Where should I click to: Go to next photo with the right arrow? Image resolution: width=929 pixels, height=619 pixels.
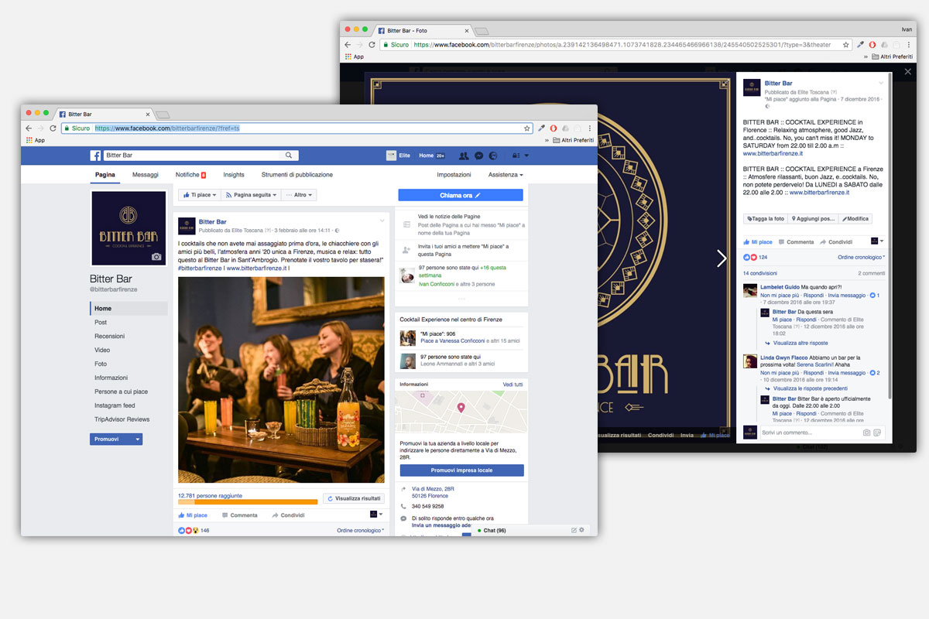tap(722, 258)
